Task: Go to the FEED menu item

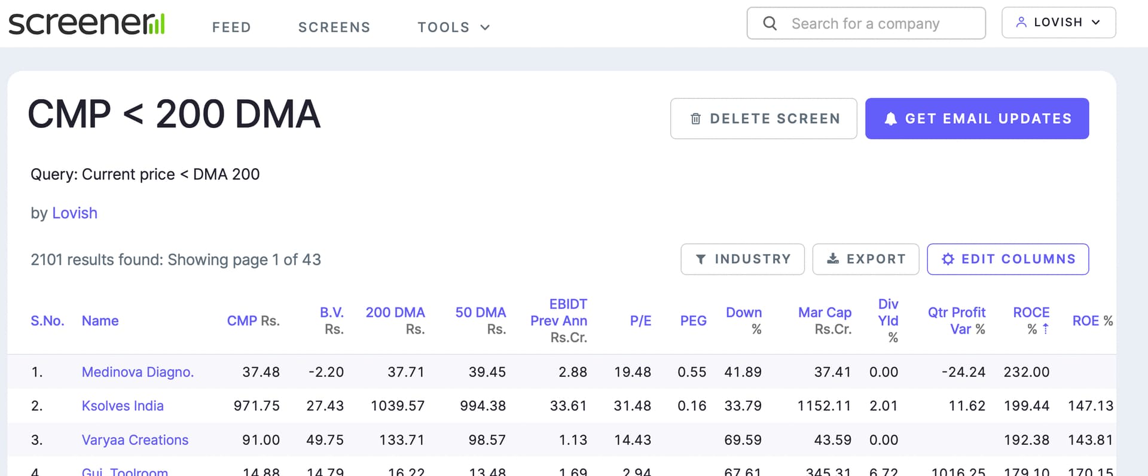Action: (231, 28)
